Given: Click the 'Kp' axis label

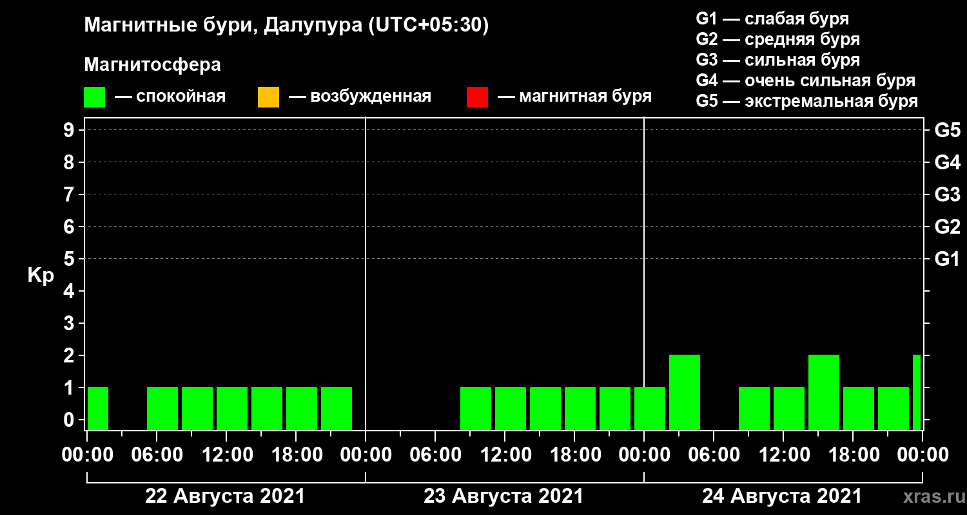Looking at the screenshot, I should [41, 276].
